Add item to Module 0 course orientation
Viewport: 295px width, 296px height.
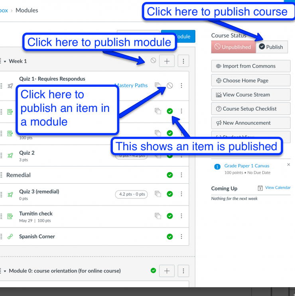(167, 271)
